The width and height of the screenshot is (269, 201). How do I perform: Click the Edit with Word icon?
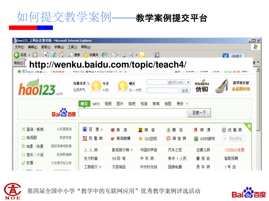(131, 55)
